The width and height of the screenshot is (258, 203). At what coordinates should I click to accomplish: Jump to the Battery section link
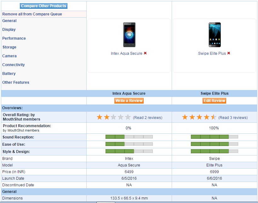[x=9, y=73]
